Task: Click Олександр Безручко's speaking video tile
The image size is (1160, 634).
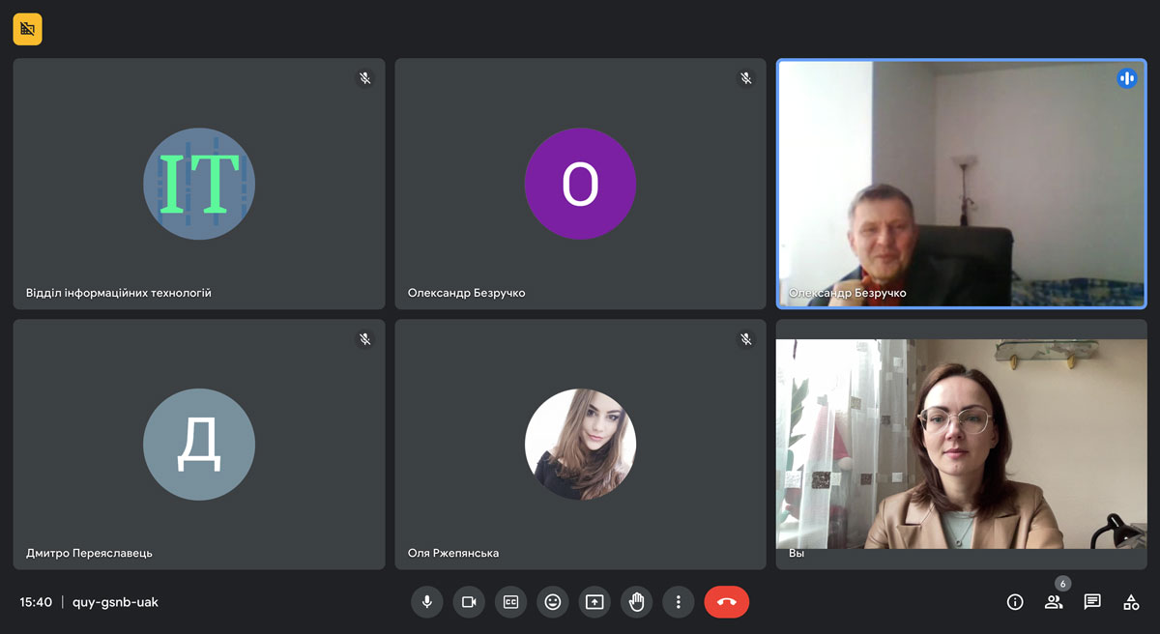Action: 961,184
